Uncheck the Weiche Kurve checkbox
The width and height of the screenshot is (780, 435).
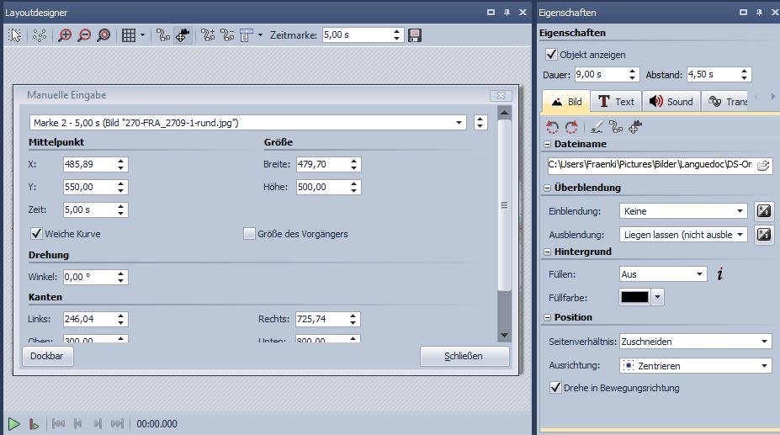36,234
